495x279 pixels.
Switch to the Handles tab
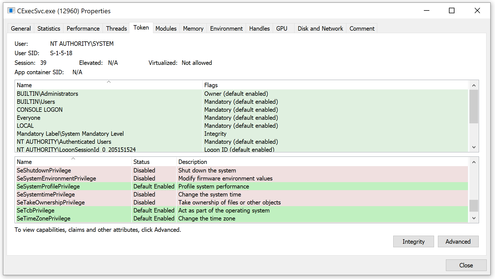click(x=259, y=28)
